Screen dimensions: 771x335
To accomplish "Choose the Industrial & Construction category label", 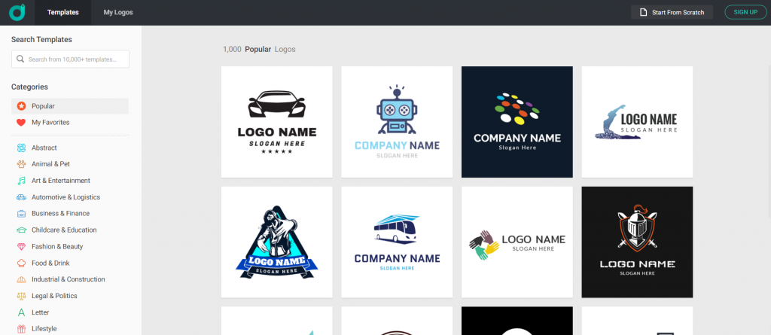I will coord(69,279).
